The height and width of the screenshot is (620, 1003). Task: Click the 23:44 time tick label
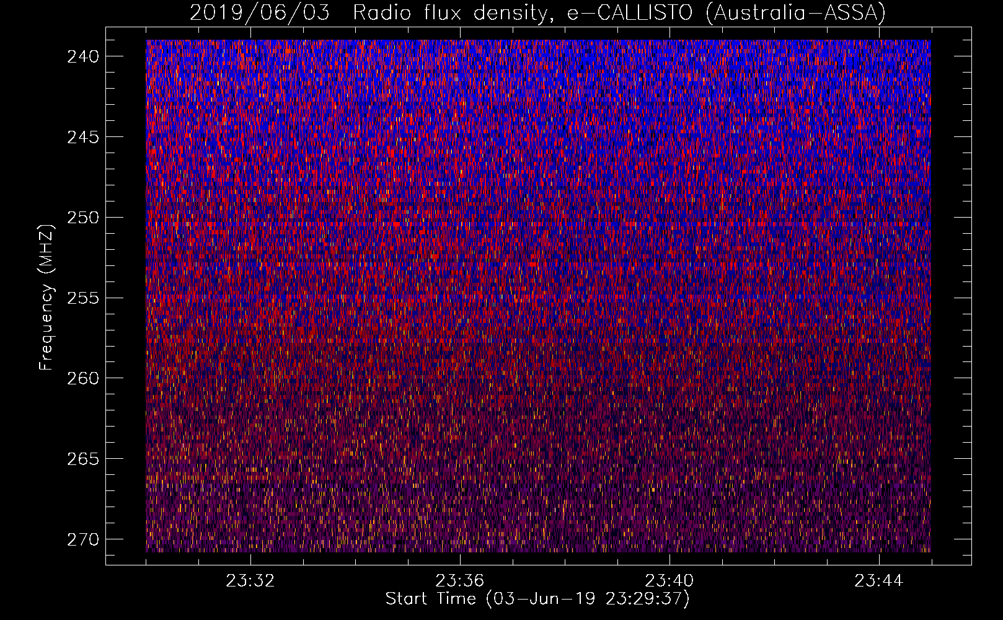click(x=879, y=581)
